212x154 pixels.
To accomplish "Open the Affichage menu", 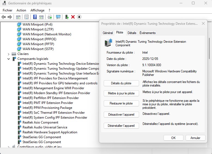I will click(37, 10).
